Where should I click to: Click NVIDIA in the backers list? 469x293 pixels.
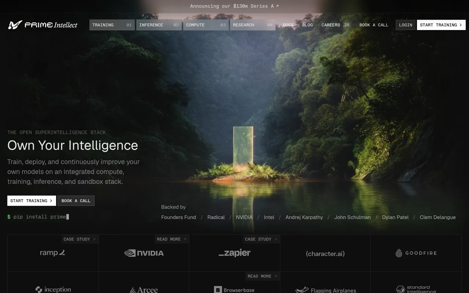click(x=244, y=217)
